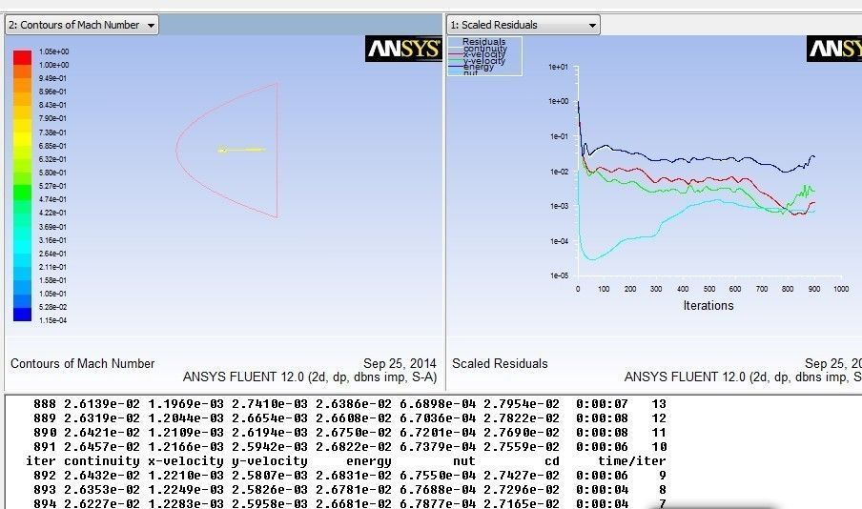Click the ANSYS logo in the Mach contour window

[x=403, y=49]
